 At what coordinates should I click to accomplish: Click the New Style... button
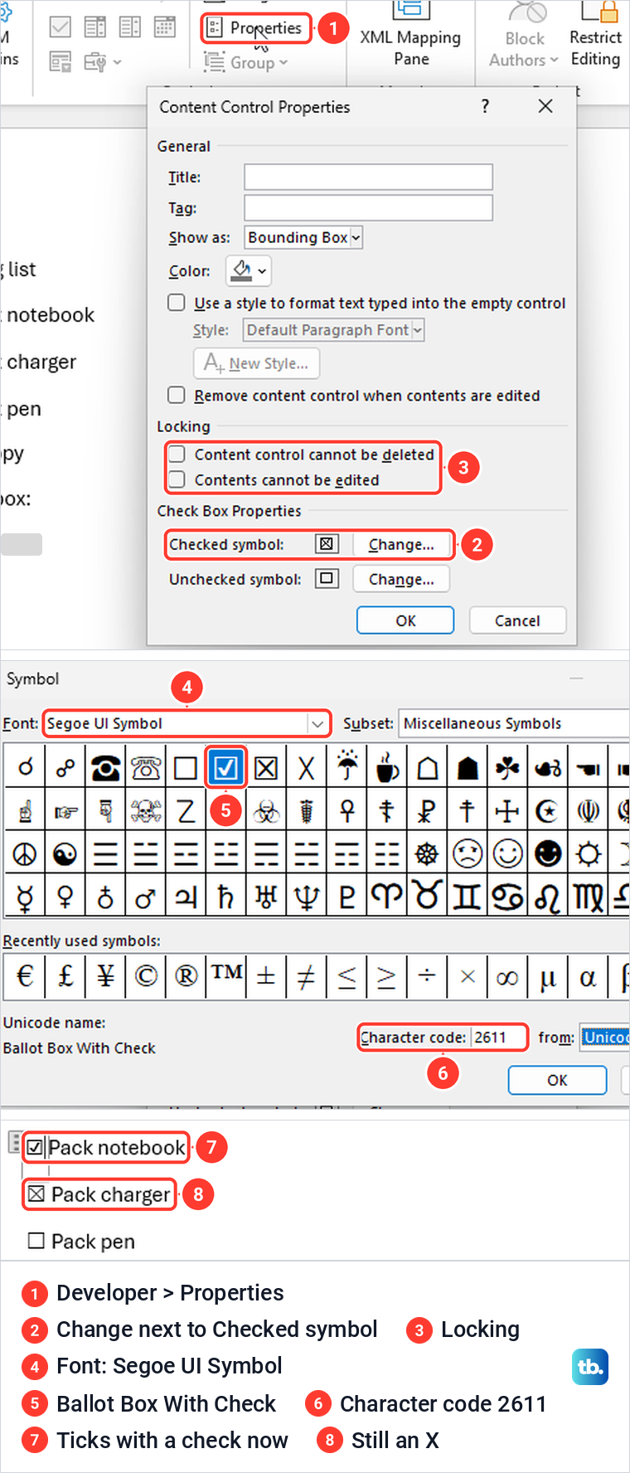pyautogui.click(x=256, y=363)
